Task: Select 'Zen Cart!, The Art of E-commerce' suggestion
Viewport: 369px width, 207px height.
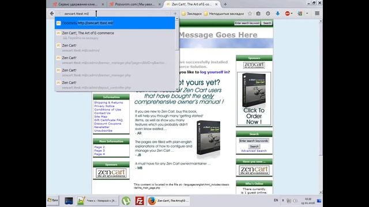Action: 115,35
